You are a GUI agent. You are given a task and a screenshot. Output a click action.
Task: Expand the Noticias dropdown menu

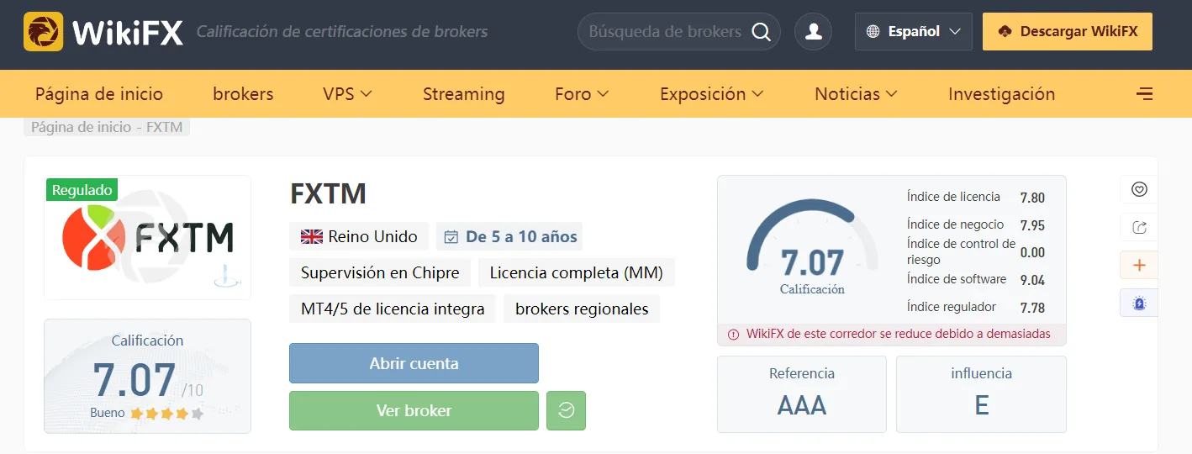(856, 93)
